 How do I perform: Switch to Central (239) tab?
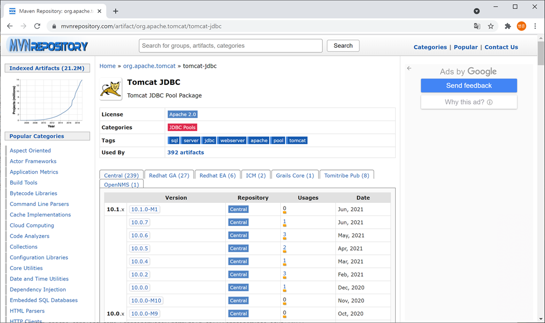pyautogui.click(x=121, y=175)
